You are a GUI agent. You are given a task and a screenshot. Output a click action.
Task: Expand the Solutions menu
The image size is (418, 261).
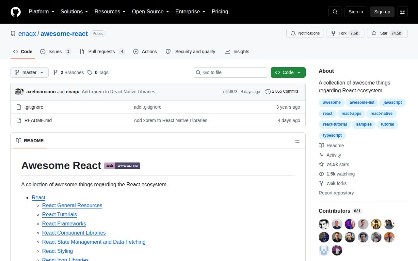[74, 12]
